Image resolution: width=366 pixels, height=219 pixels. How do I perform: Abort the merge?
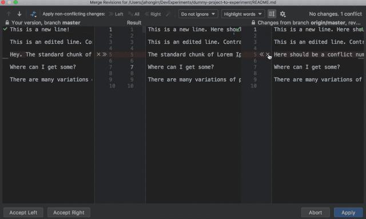tap(315, 213)
